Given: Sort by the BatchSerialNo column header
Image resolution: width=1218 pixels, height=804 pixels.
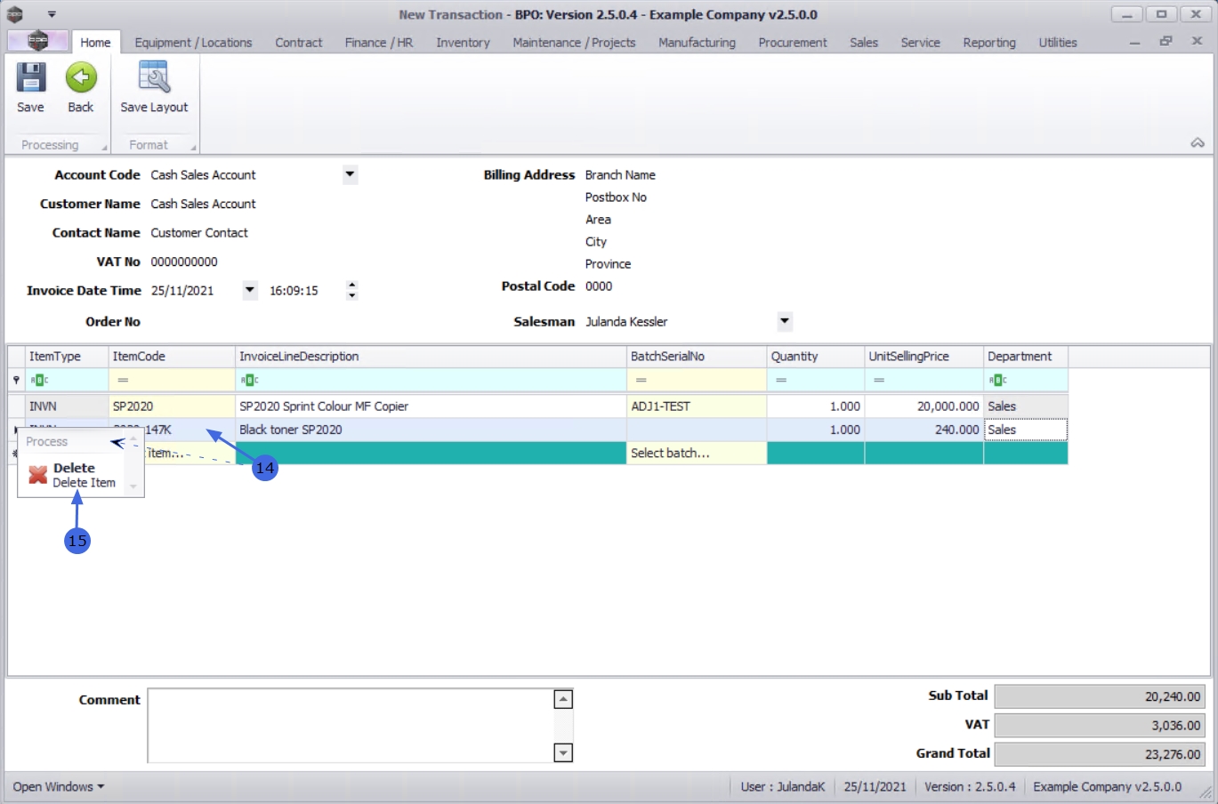Looking at the screenshot, I should point(697,357).
